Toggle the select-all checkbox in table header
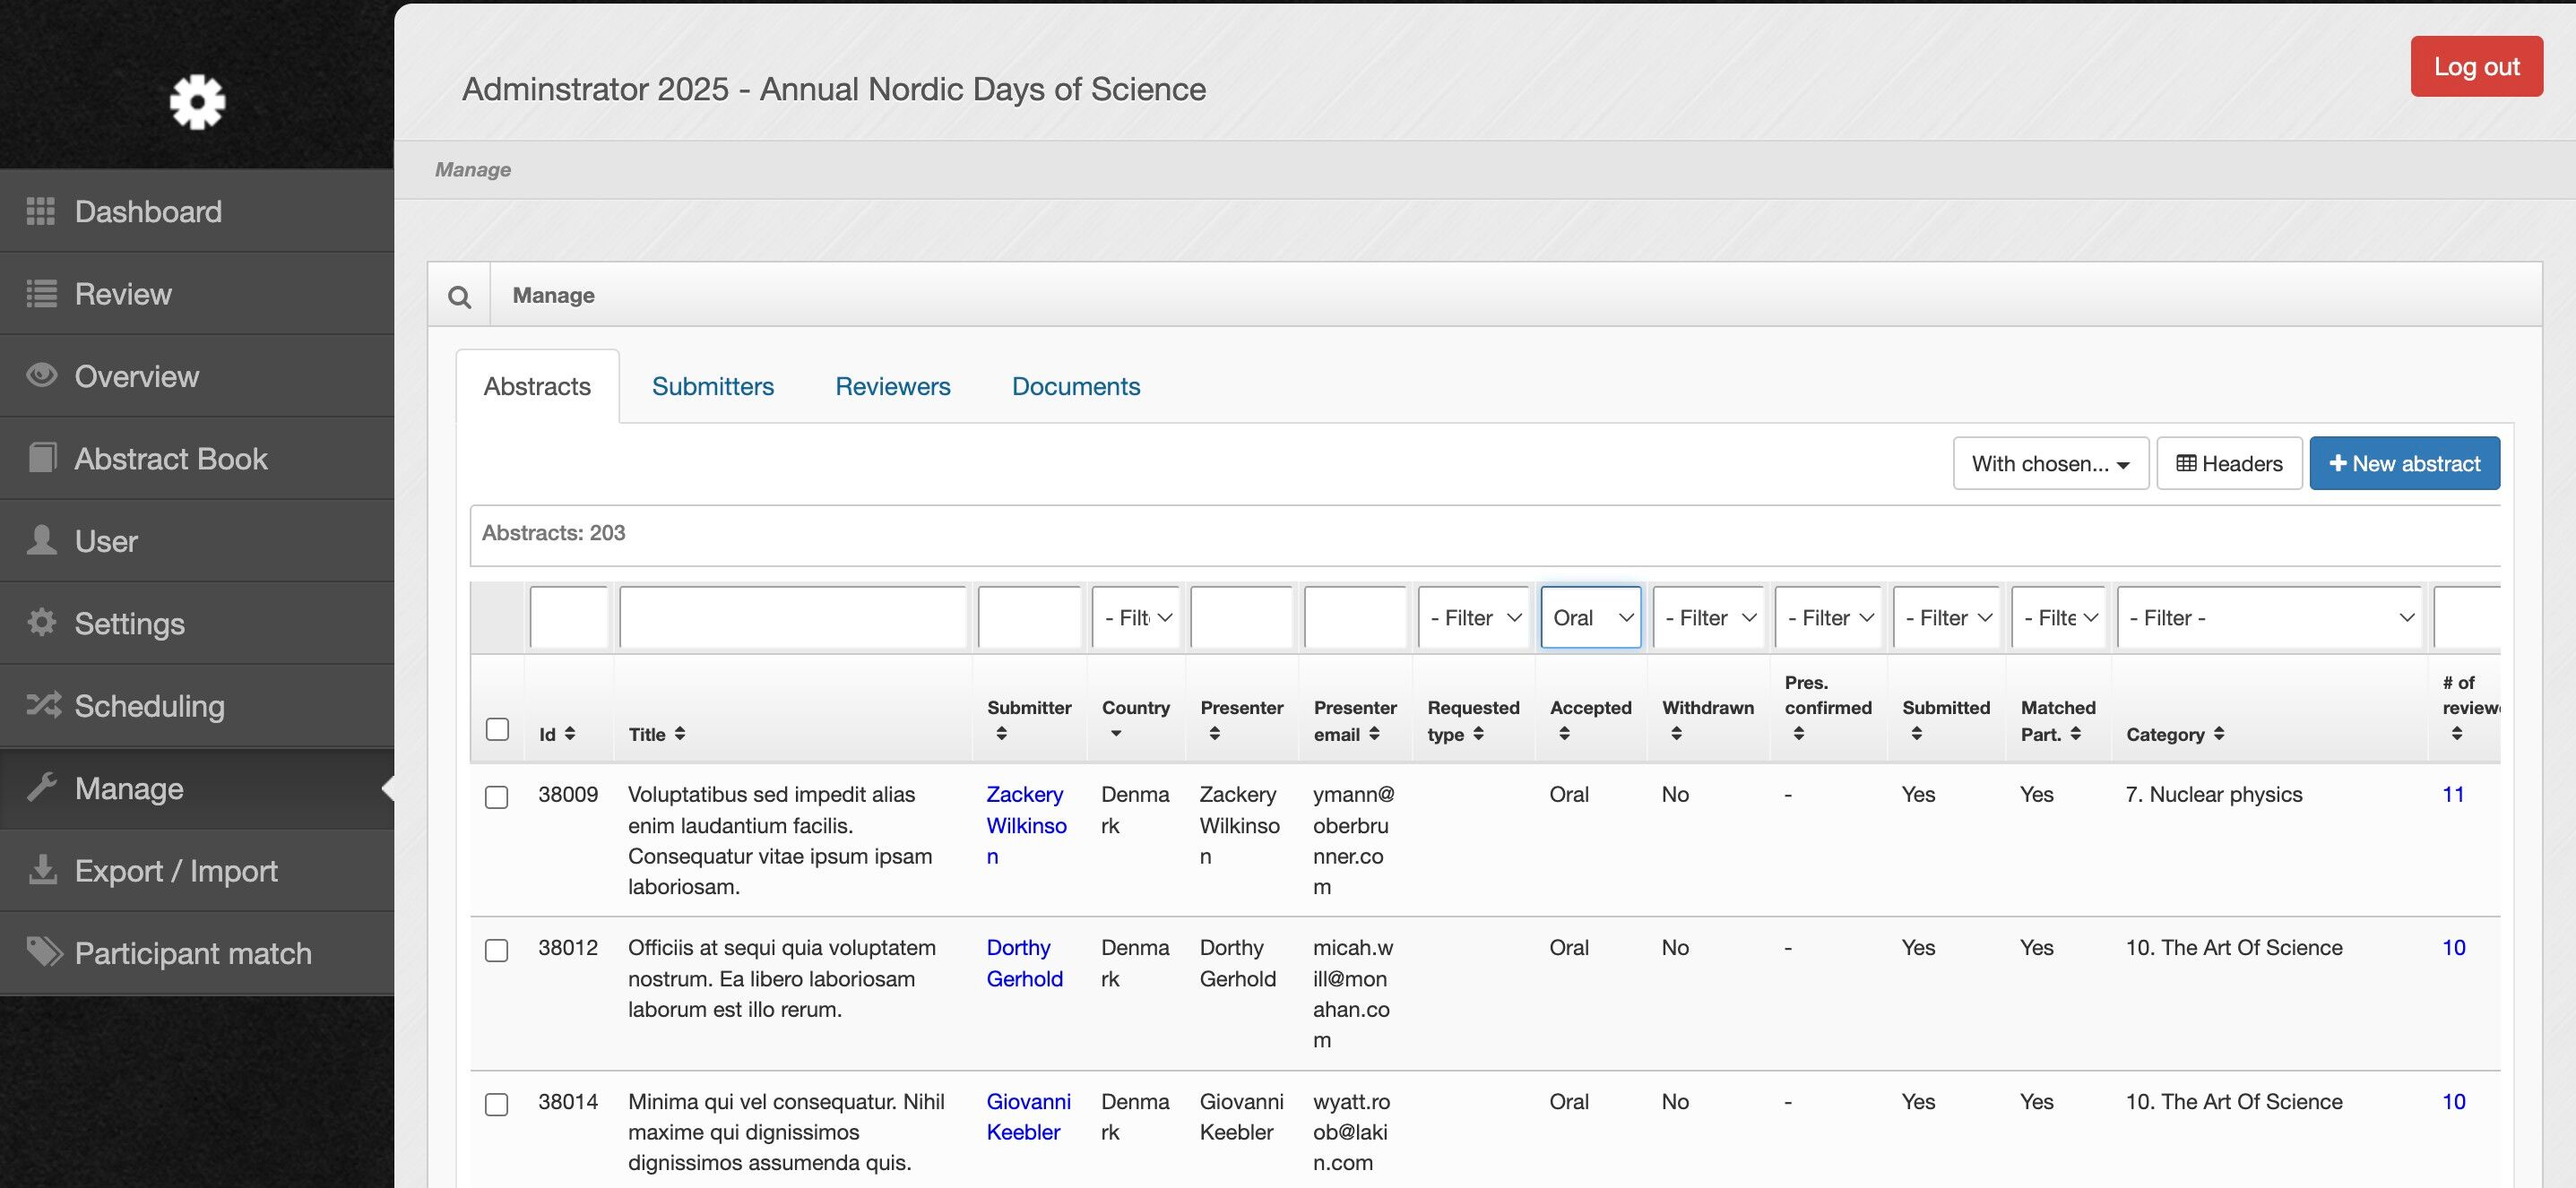This screenshot has height=1188, width=2576. click(x=497, y=728)
